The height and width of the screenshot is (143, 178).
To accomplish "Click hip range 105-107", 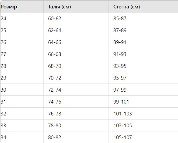I will [123, 137].
